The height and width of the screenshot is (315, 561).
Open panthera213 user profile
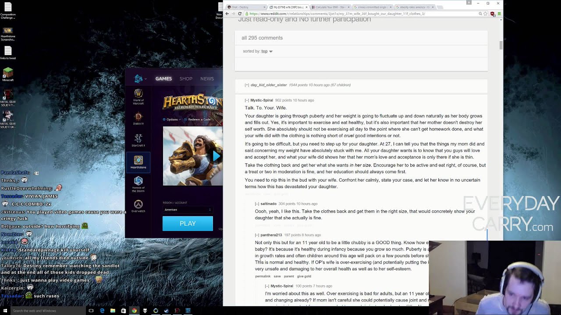click(271, 235)
